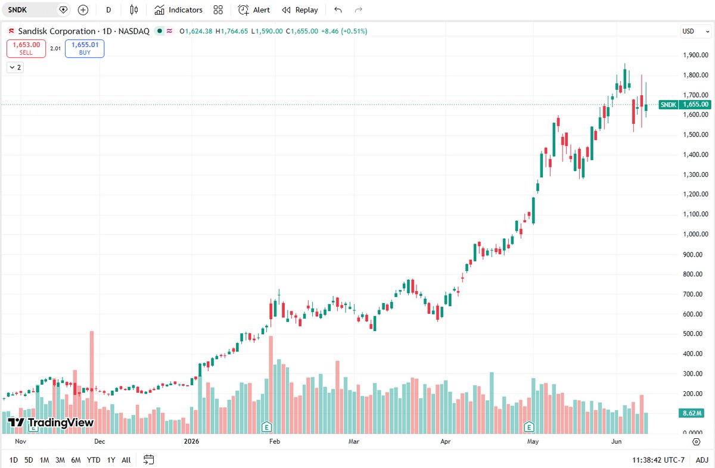
Task: Click the diamond icon inside the symbol search
Action: 63,10
